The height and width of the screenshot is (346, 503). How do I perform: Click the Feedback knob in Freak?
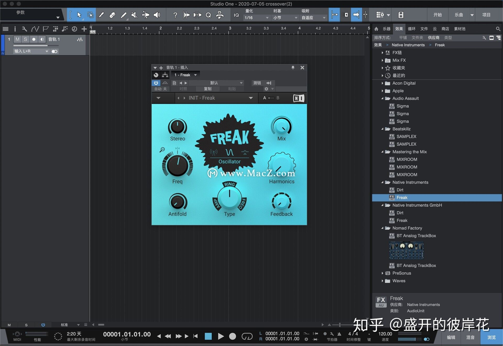pos(281,202)
